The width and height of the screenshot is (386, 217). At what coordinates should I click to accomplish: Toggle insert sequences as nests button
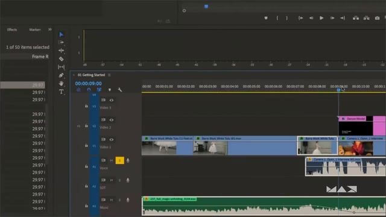pyautogui.click(x=78, y=90)
